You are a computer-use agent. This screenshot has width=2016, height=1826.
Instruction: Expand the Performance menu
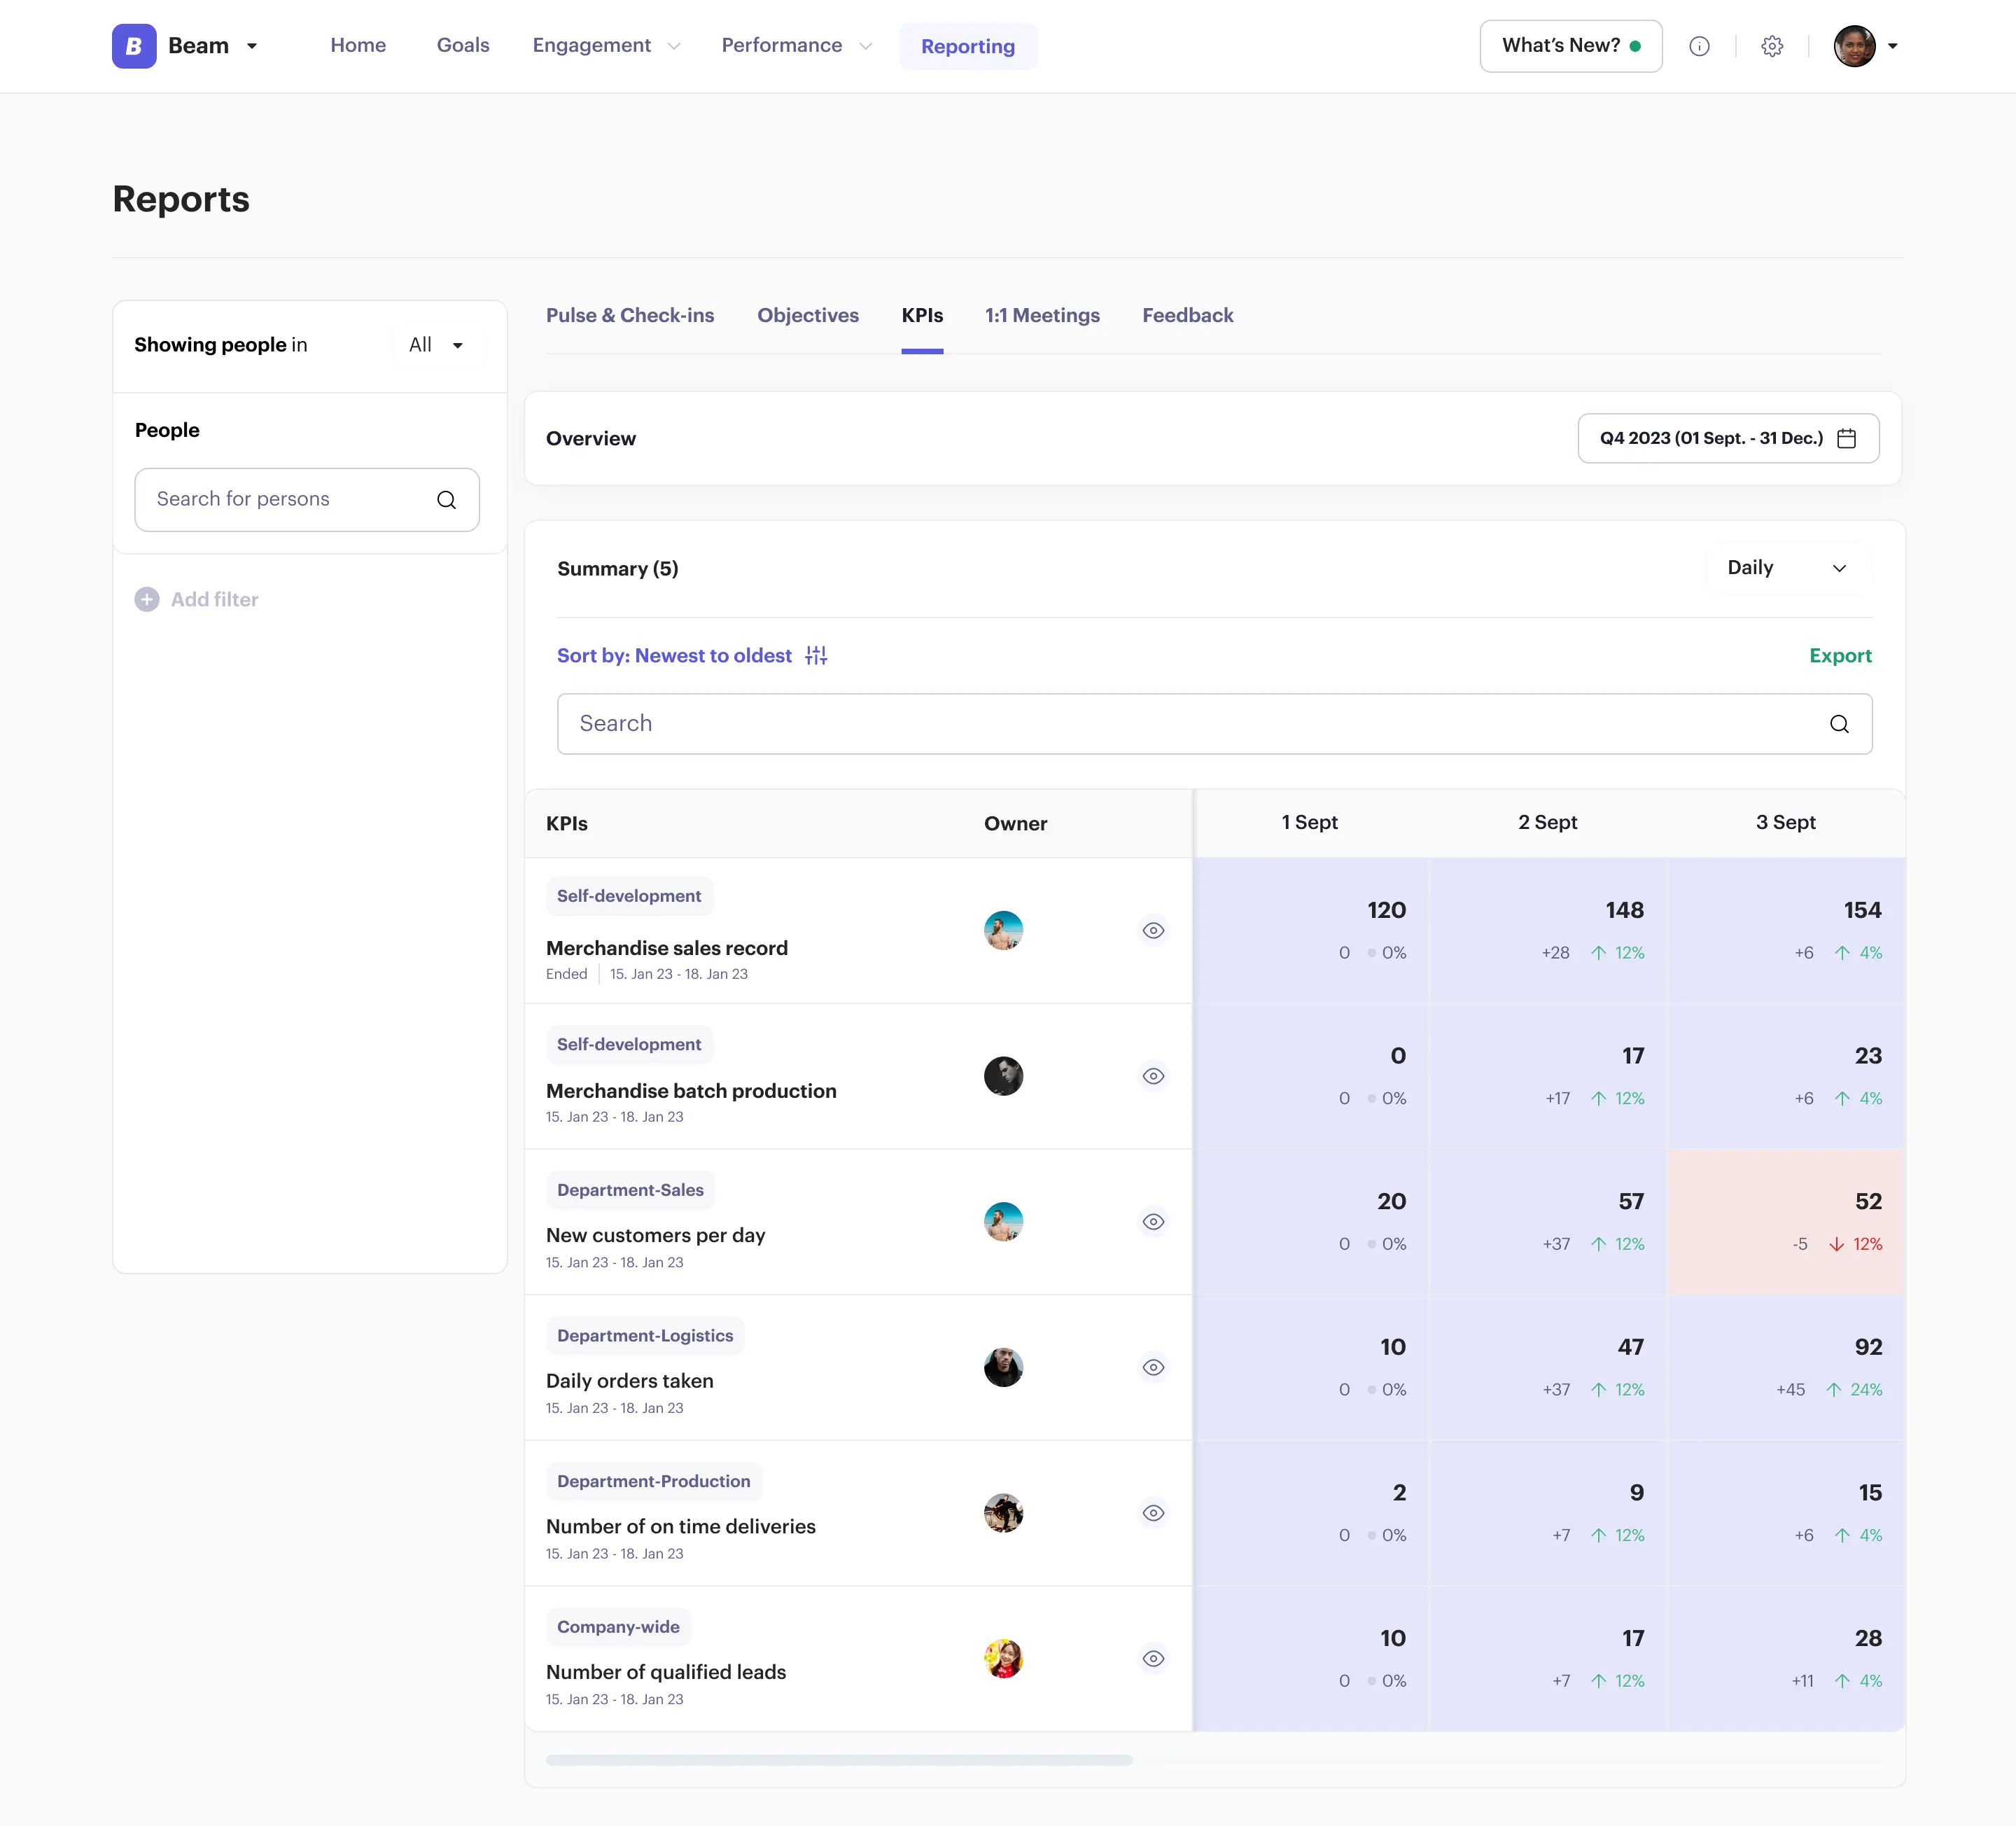pyautogui.click(x=797, y=46)
